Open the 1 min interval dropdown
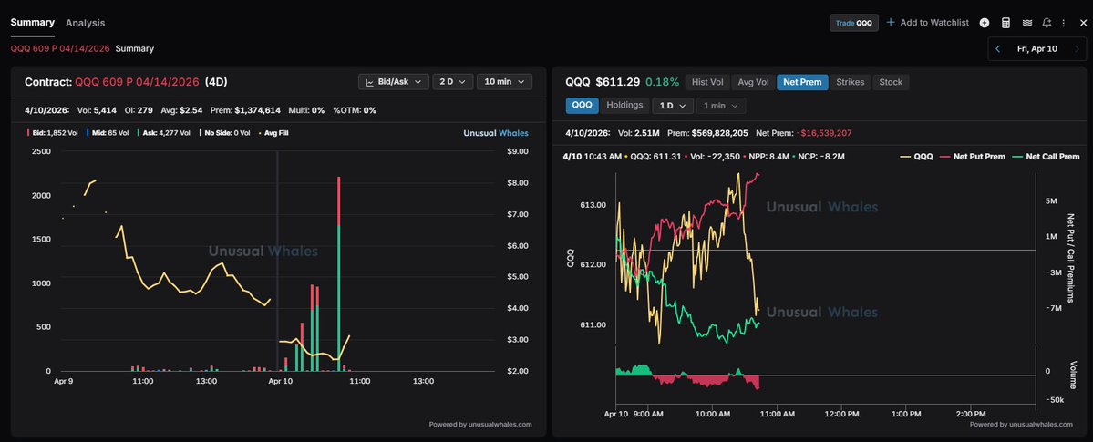The image size is (1093, 442). (x=720, y=106)
